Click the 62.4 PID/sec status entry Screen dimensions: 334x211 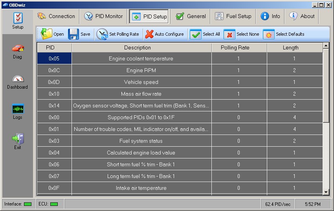pyautogui.click(x=278, y=204)
